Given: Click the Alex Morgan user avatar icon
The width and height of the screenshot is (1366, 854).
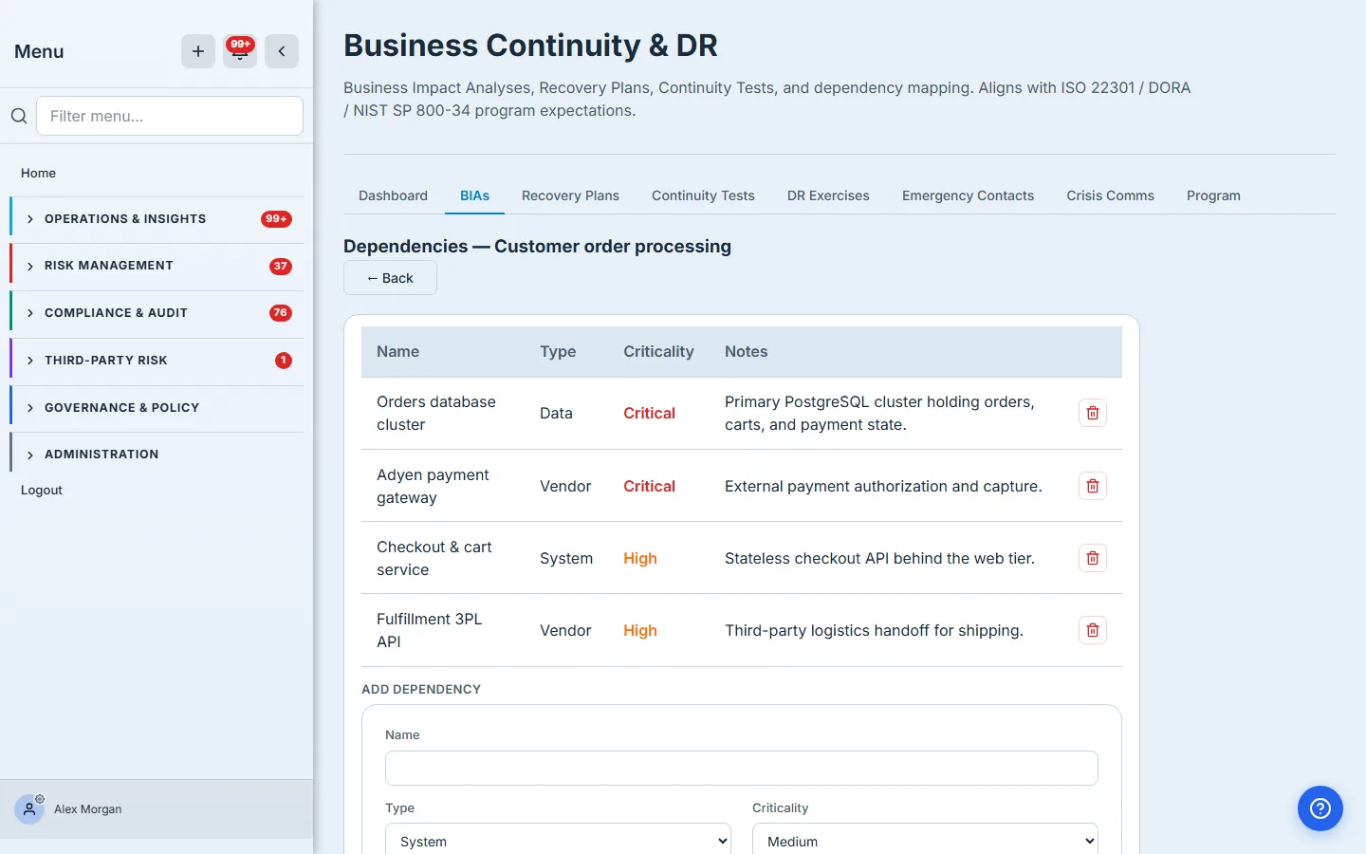Looking at the screenshot, I should [x=29, y=809].
